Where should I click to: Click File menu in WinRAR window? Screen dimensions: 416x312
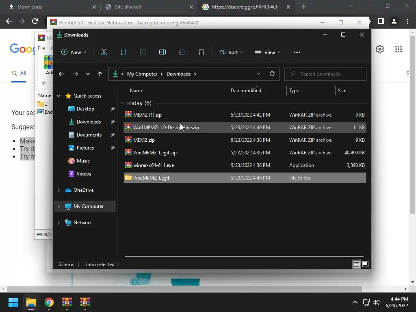click(41, 48)
